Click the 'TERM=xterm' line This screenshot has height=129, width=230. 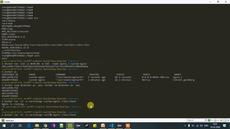[x=8, y=40]
